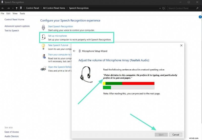
Task: Open the File menu
Action: pyautogui.click(x=3, y=13)
